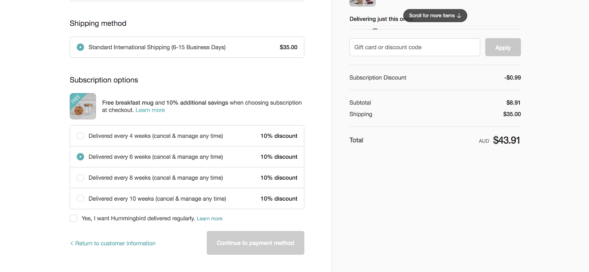Select Delivered every 8 weeks option

80,178
